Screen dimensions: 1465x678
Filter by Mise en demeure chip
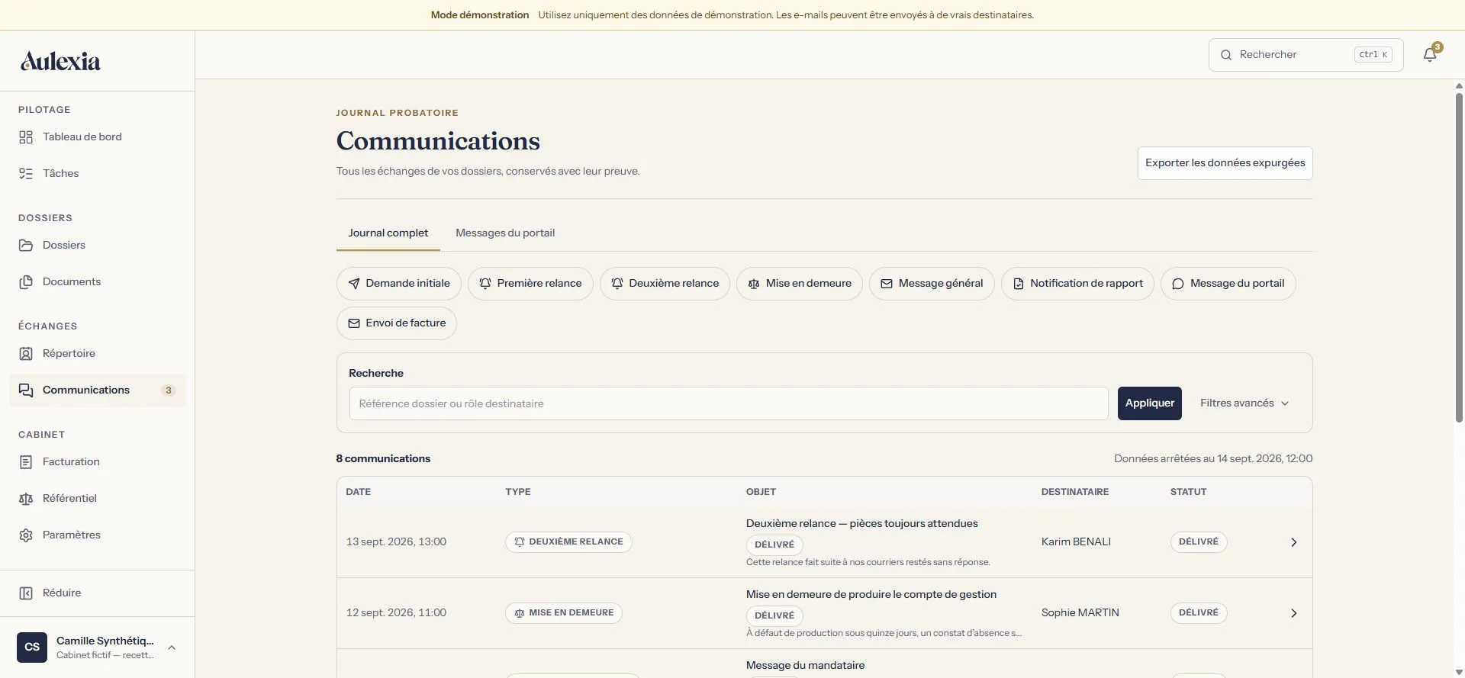tap(800, 284)
